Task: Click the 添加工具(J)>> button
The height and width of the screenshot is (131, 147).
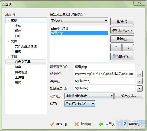Action: point(122,30)
